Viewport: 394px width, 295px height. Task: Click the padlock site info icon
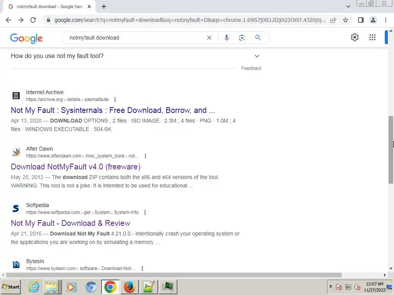pos(48,20)
